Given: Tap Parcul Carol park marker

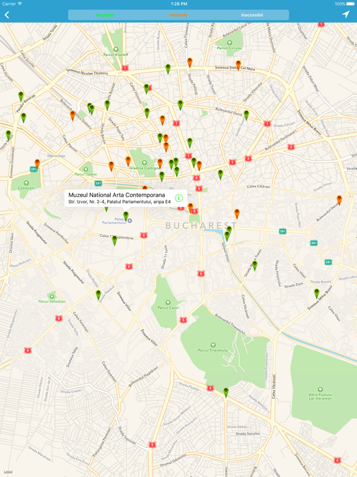Looking at the screenshot, I should (168, 302).
